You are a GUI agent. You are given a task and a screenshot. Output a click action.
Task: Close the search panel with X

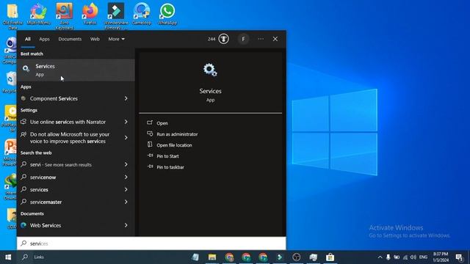click(275, 39)
